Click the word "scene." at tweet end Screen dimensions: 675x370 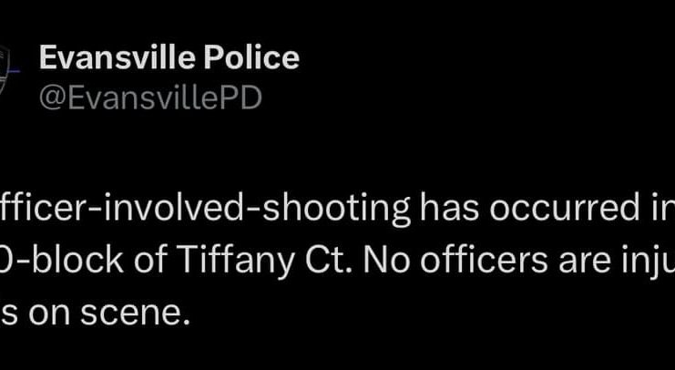(x=134, y=313)
